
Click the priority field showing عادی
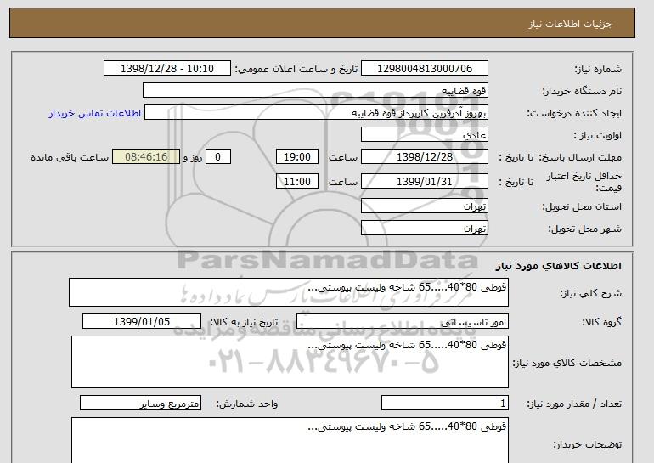tap(424, 135)
